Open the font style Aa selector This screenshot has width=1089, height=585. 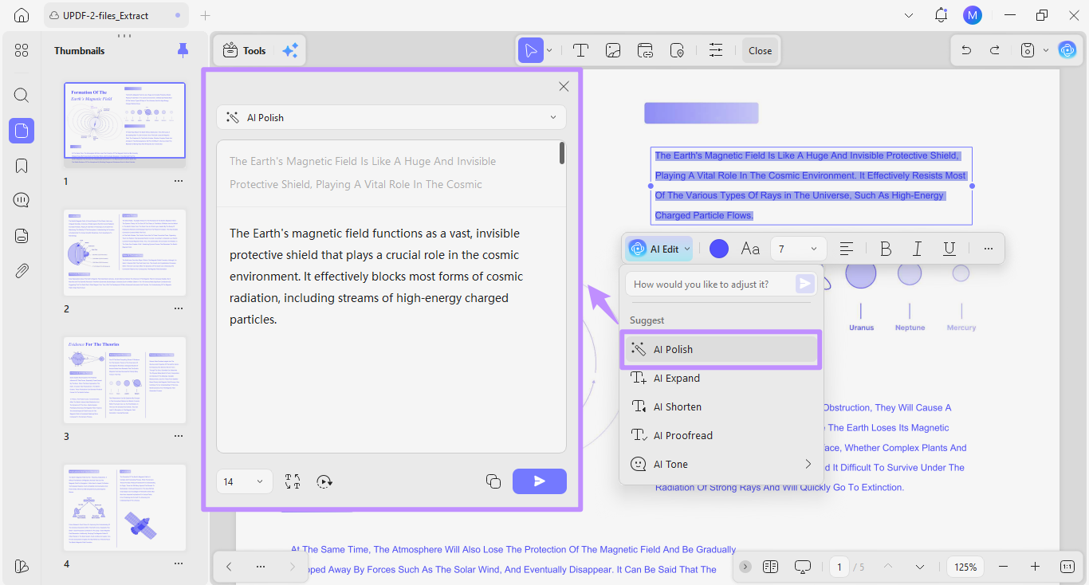coord(750,249)
